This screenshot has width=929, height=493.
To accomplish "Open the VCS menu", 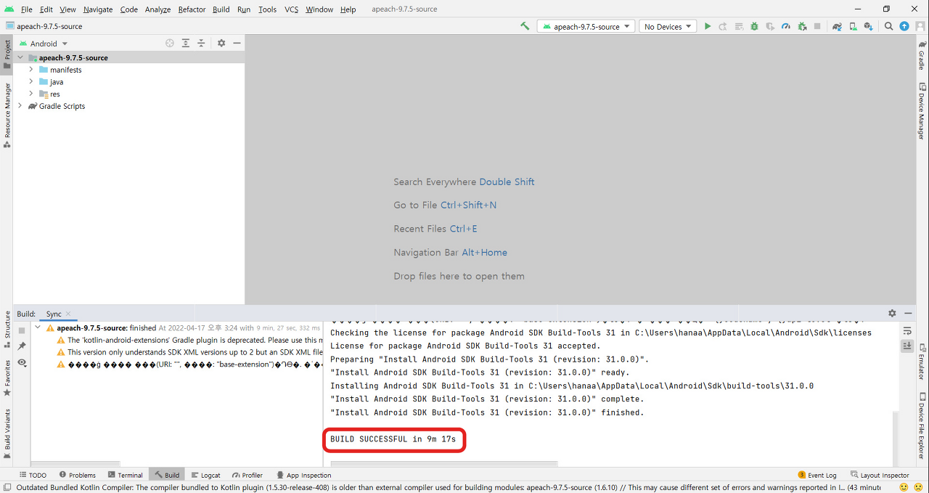I will 291,9.
